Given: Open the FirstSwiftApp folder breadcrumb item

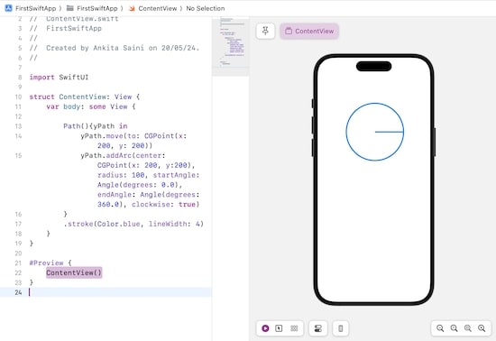Looking at the screenshot, I should coord(97,8).
